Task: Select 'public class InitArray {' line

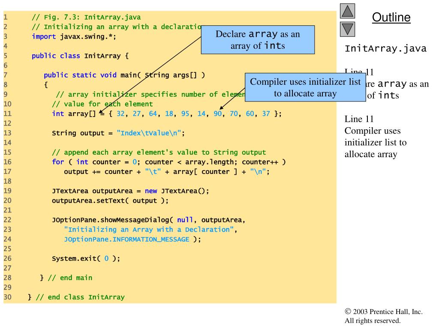Action: click(80, 56)
